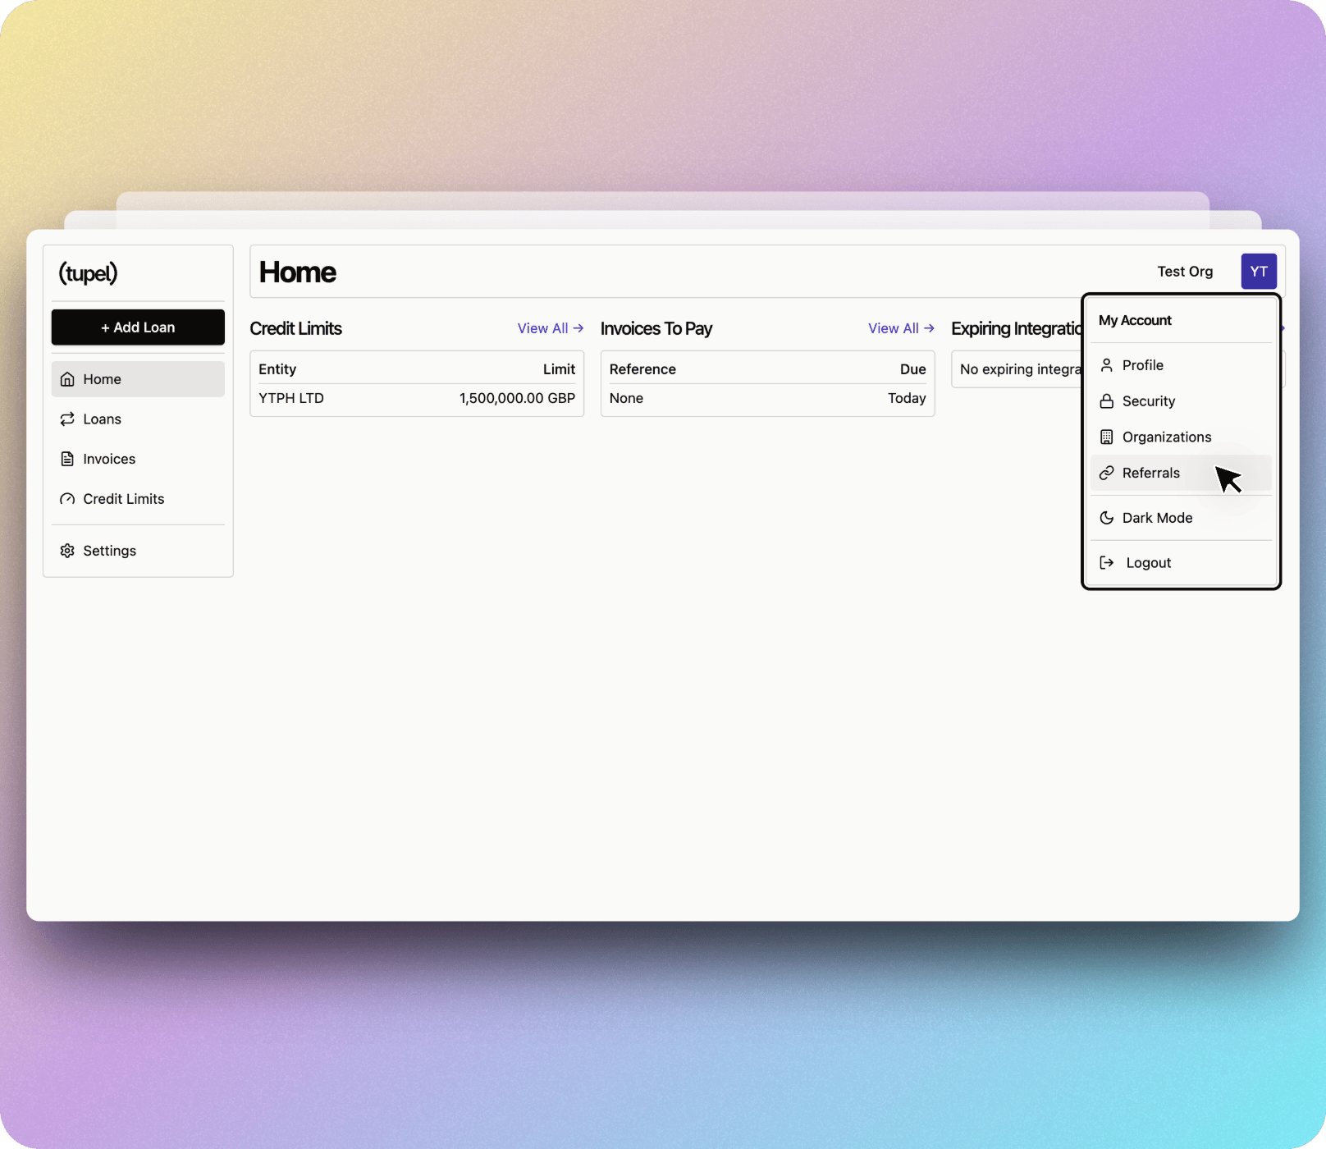Viewport: 1326px width, 1149px height.
Task: Click the Referrals link icon
Action: click(x=1106, y=473)
